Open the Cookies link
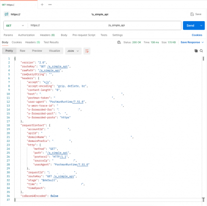Screen dimensions: 207x206 pos(197,35)
